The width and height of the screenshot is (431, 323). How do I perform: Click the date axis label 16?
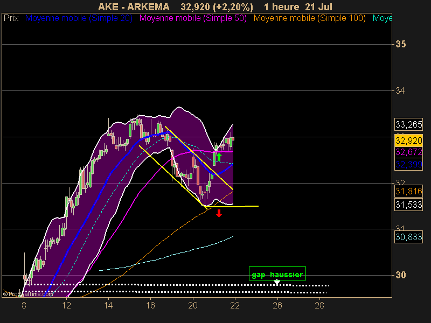pyautogui.click(x=150, y=305)
